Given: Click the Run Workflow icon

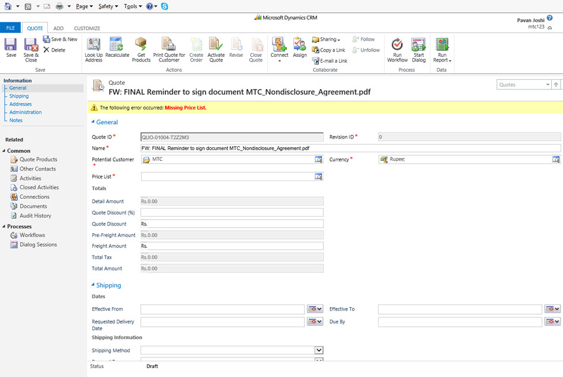Looking at the screenshot, I should tap(397, 46).
